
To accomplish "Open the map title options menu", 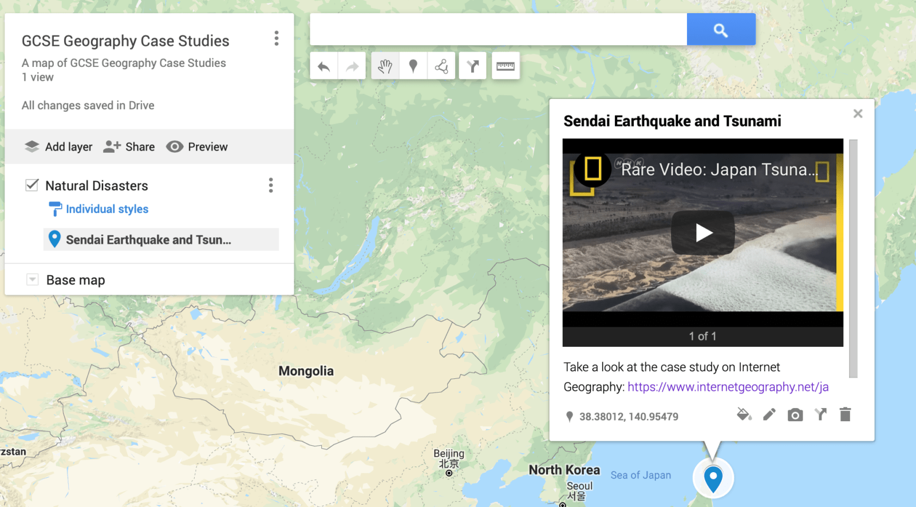I will point(277,38).
